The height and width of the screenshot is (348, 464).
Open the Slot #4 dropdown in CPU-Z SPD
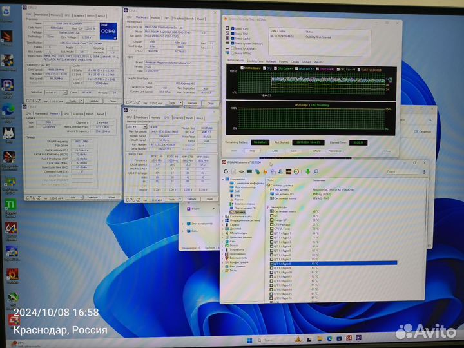point(137,127)
